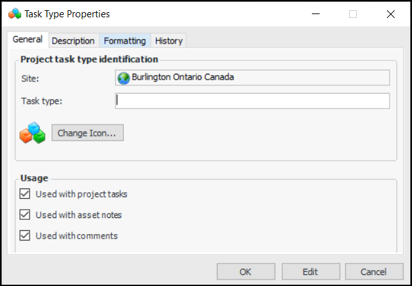This screenshot has height=286, width=412.
Task: Confirm with the OK button
Action: pos(245,272)
